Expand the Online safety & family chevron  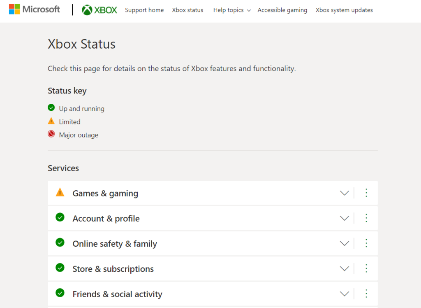click(344, 243)
